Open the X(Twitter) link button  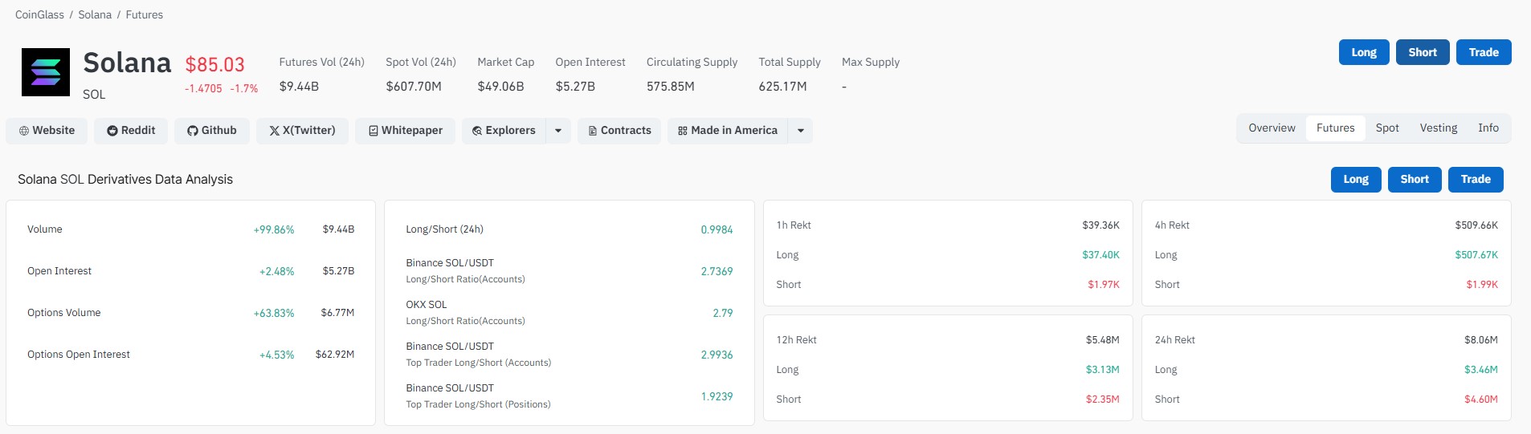click(x=302, y=131)
